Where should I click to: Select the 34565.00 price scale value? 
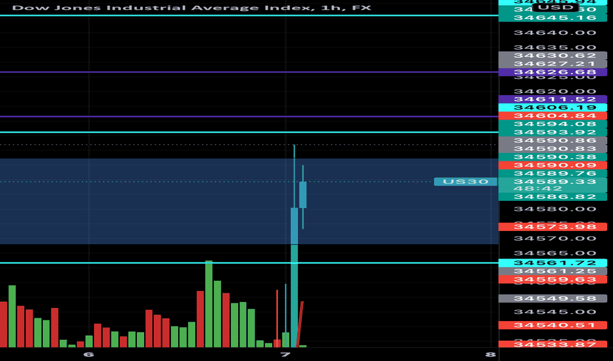pos(555,253)
